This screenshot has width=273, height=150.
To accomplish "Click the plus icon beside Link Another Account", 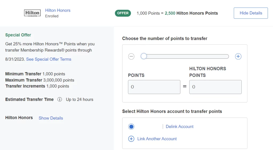I will click(x=131, y=139).
